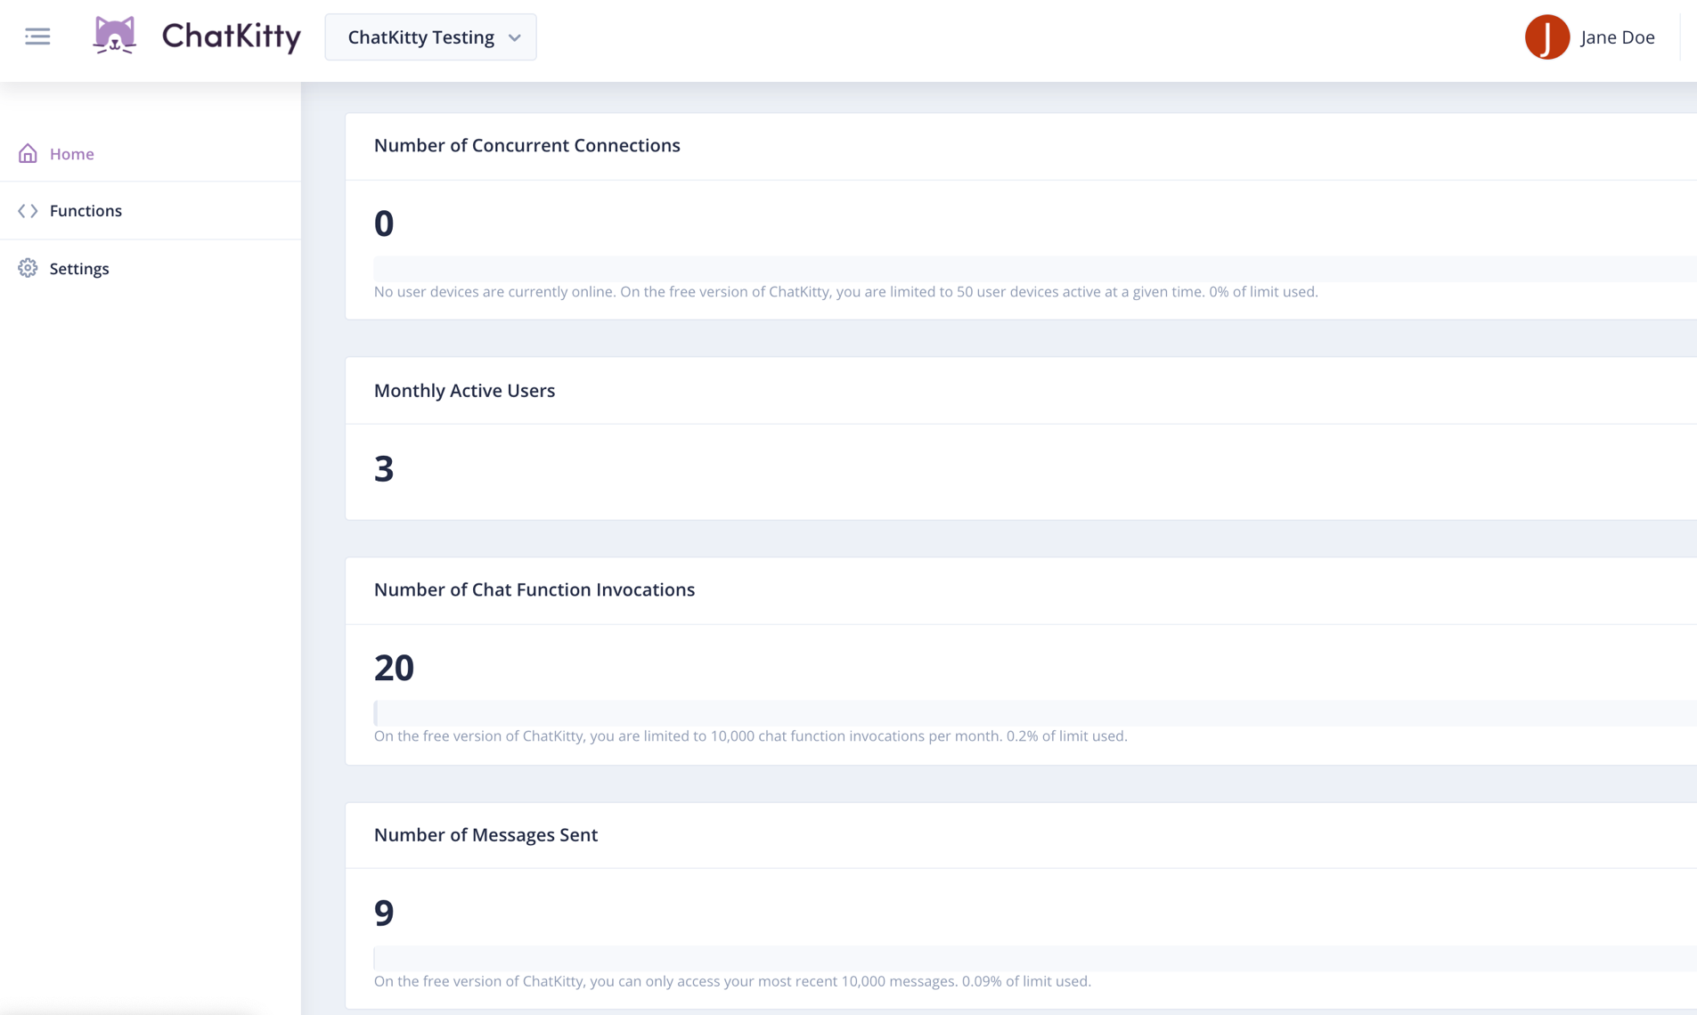
Task: Click the ChatKitty brand name text
Action: [232, 37]
